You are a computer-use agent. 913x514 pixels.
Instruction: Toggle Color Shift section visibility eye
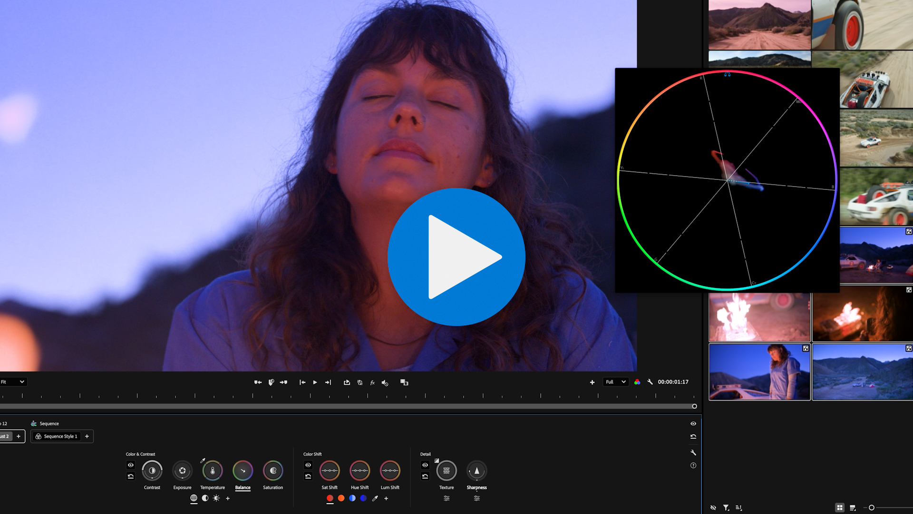click(x=308, y=465)
